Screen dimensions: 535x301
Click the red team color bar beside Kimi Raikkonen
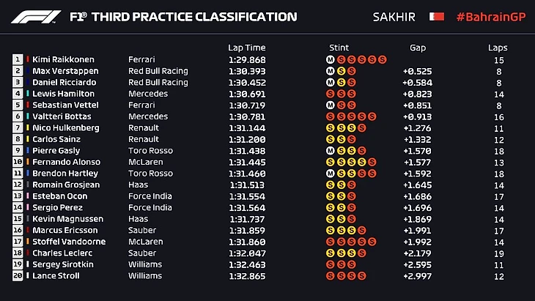(28, 60)
